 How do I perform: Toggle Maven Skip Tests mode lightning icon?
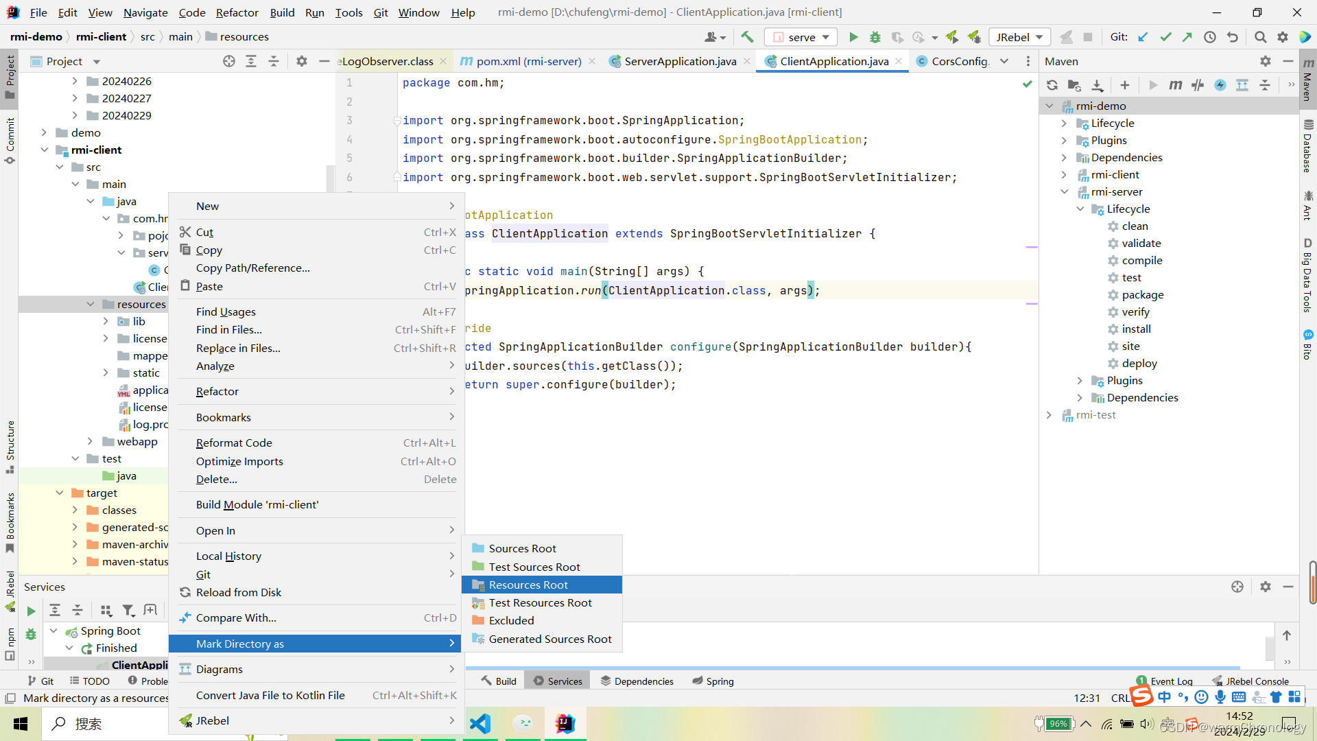pyautogui.click(x=1220, y=85)
